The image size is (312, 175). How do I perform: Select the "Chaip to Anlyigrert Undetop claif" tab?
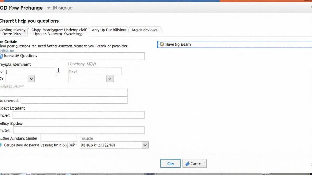(x=59, y=30)
